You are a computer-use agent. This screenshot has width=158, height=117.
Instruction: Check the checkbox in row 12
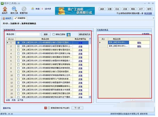(x=18, y=83)
